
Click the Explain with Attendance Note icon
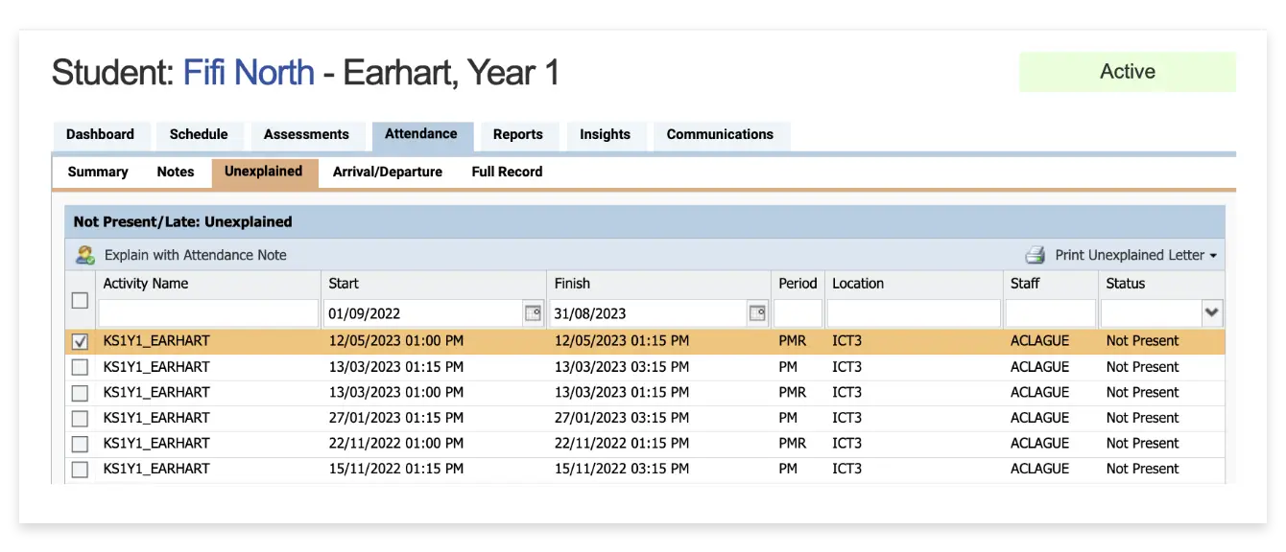pyautogui.click(x=85, y=255)
